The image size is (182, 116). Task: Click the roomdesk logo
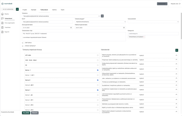[7, 4]
